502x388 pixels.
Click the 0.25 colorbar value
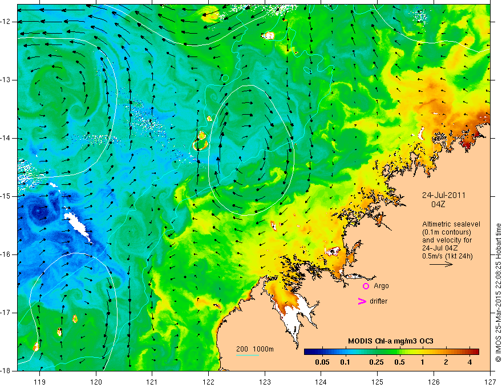tap(376, 362)
